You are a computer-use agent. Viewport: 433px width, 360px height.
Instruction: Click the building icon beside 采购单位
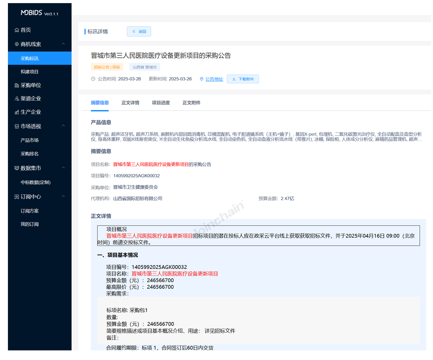(17, 85)
